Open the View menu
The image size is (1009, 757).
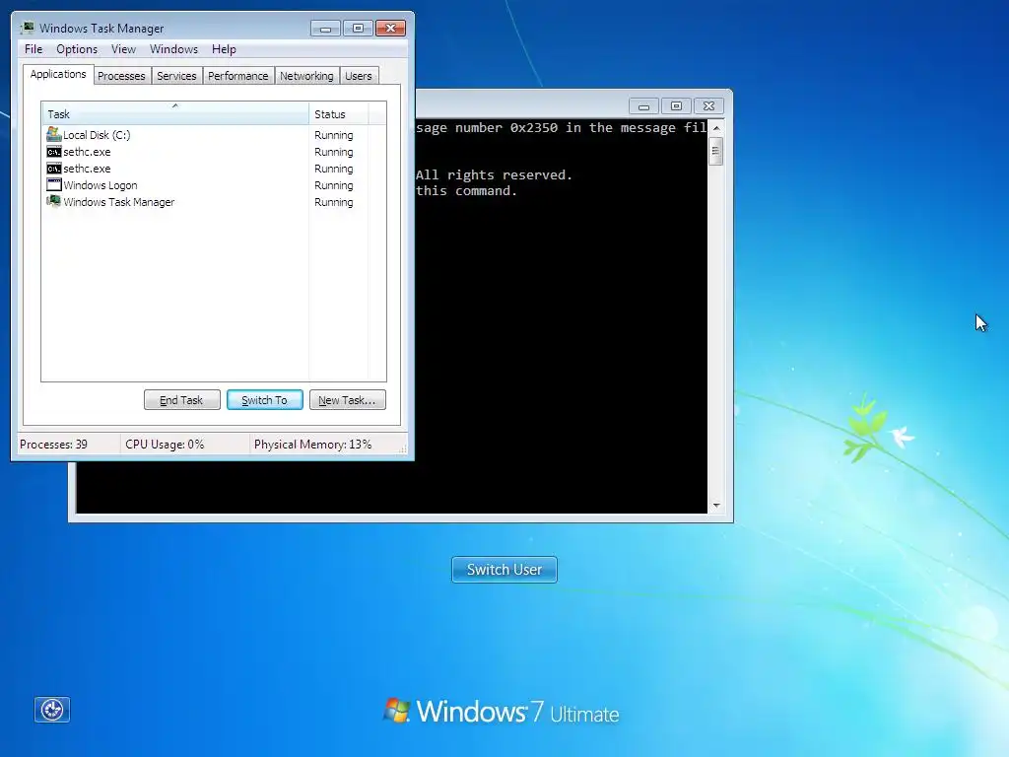[x=123, y=49]
